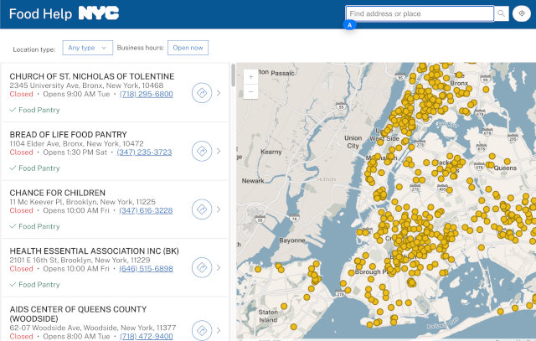Click Food Pantry tag under Chance for Children

[x=35, y=226]
